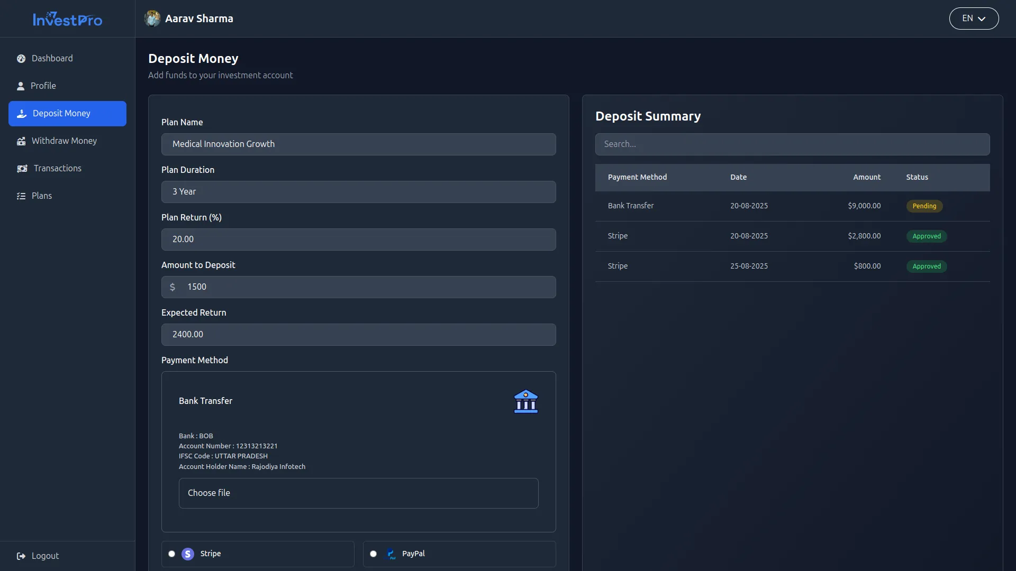Screen dimensions: 1016x571
Task: Click the Withdraw Money sidebar icon
Action: point(21,141)
